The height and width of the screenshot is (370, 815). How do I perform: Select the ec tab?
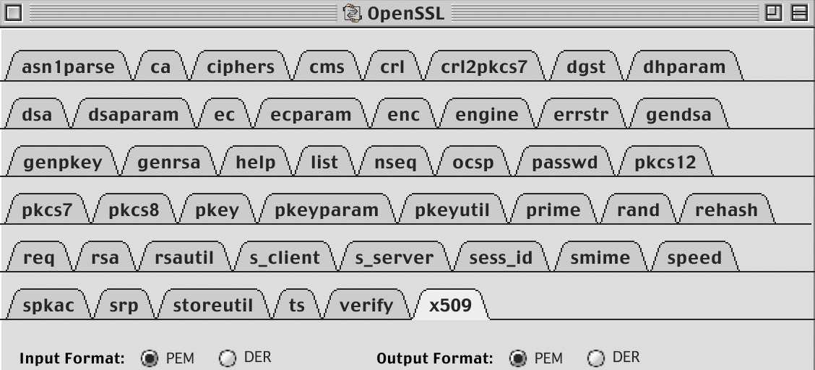[225, 113]
